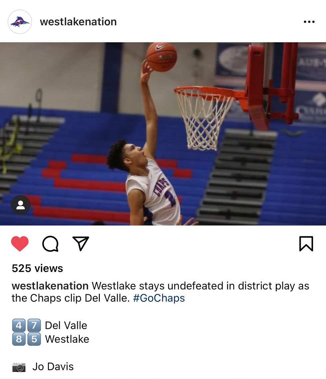Open comments via the speech bubble icon
The width and height of the screenshot is (326, 379).
(50, 244)
